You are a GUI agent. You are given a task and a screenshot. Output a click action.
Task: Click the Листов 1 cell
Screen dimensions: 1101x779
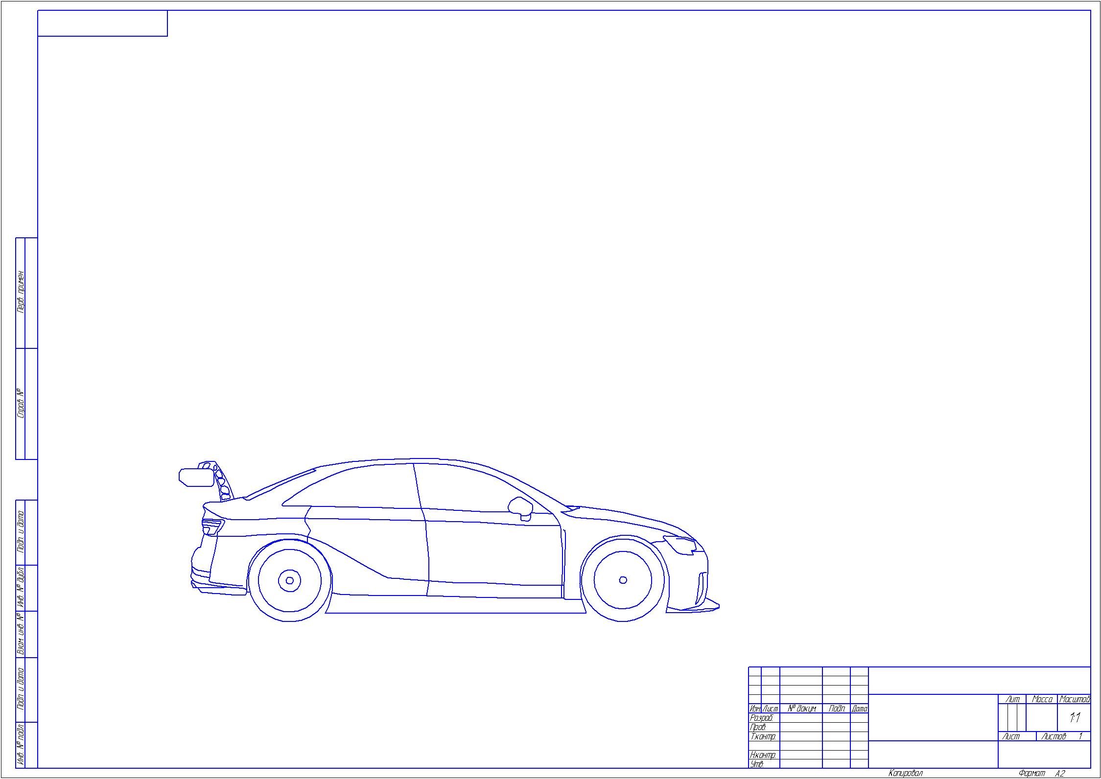(1063, 736)
